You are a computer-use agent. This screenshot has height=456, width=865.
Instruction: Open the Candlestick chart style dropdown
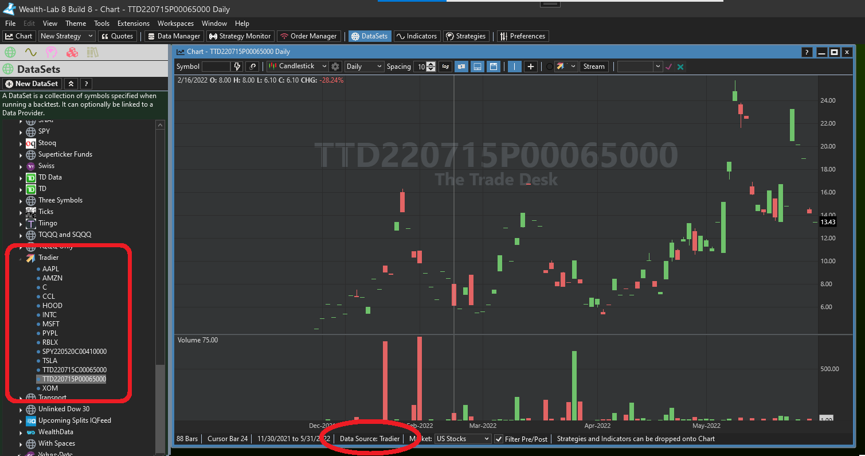coord(298,67)
